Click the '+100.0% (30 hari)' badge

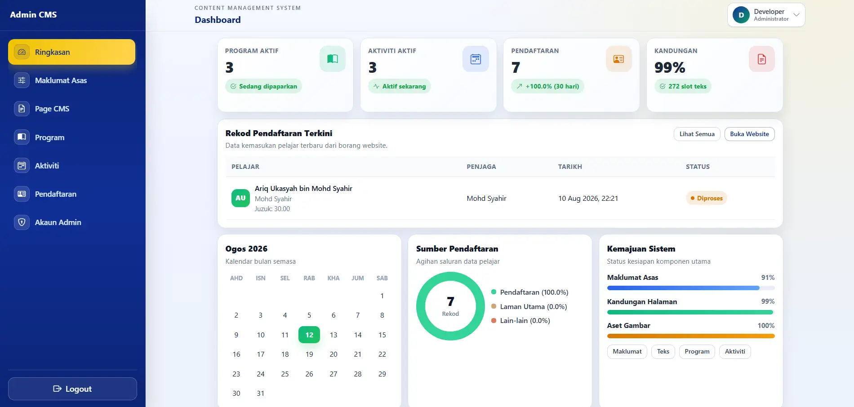547,86
